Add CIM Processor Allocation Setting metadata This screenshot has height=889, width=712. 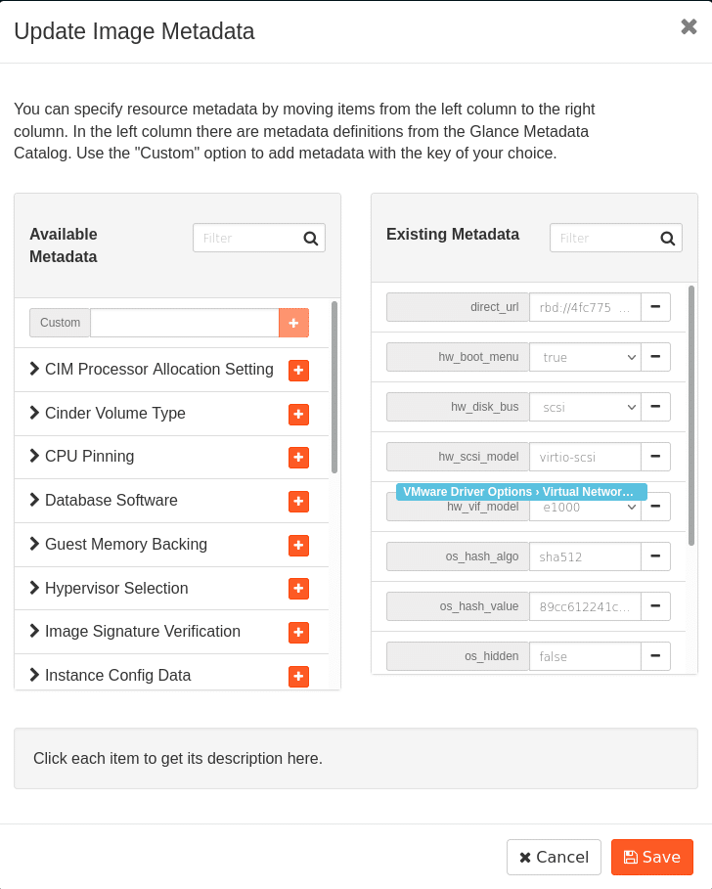pos(298,370)
